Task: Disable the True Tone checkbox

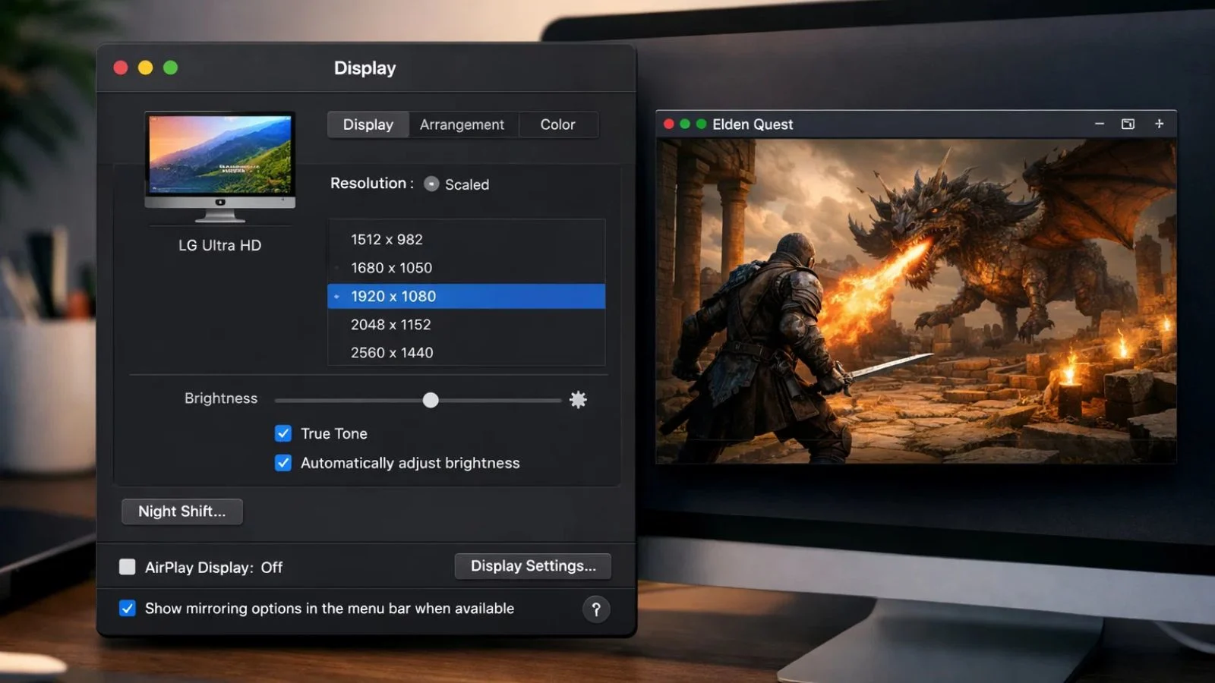Action: click(x=283, y=433)
